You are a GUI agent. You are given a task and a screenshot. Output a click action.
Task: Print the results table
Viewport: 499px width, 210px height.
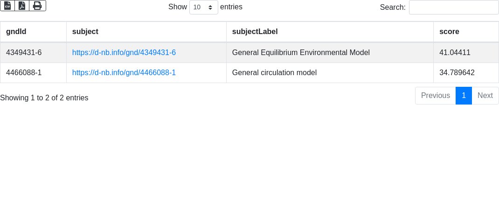38,6
